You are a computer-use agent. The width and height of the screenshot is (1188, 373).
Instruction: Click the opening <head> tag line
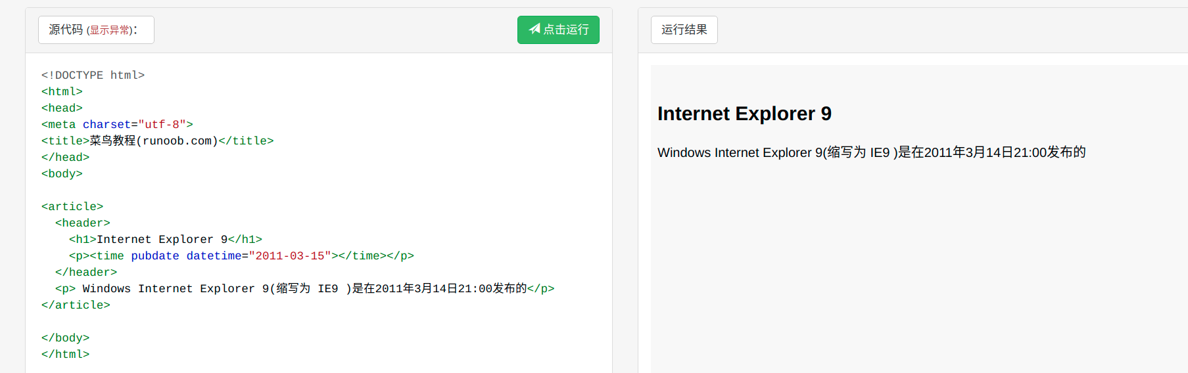pyautogui.click(x=62, y=108)
